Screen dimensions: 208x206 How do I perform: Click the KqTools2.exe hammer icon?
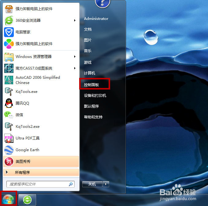(9, 127)
